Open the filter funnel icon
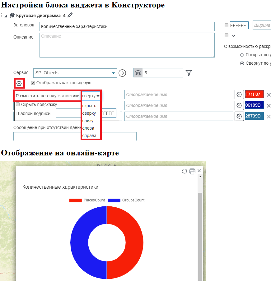 (x=189, y=73)
